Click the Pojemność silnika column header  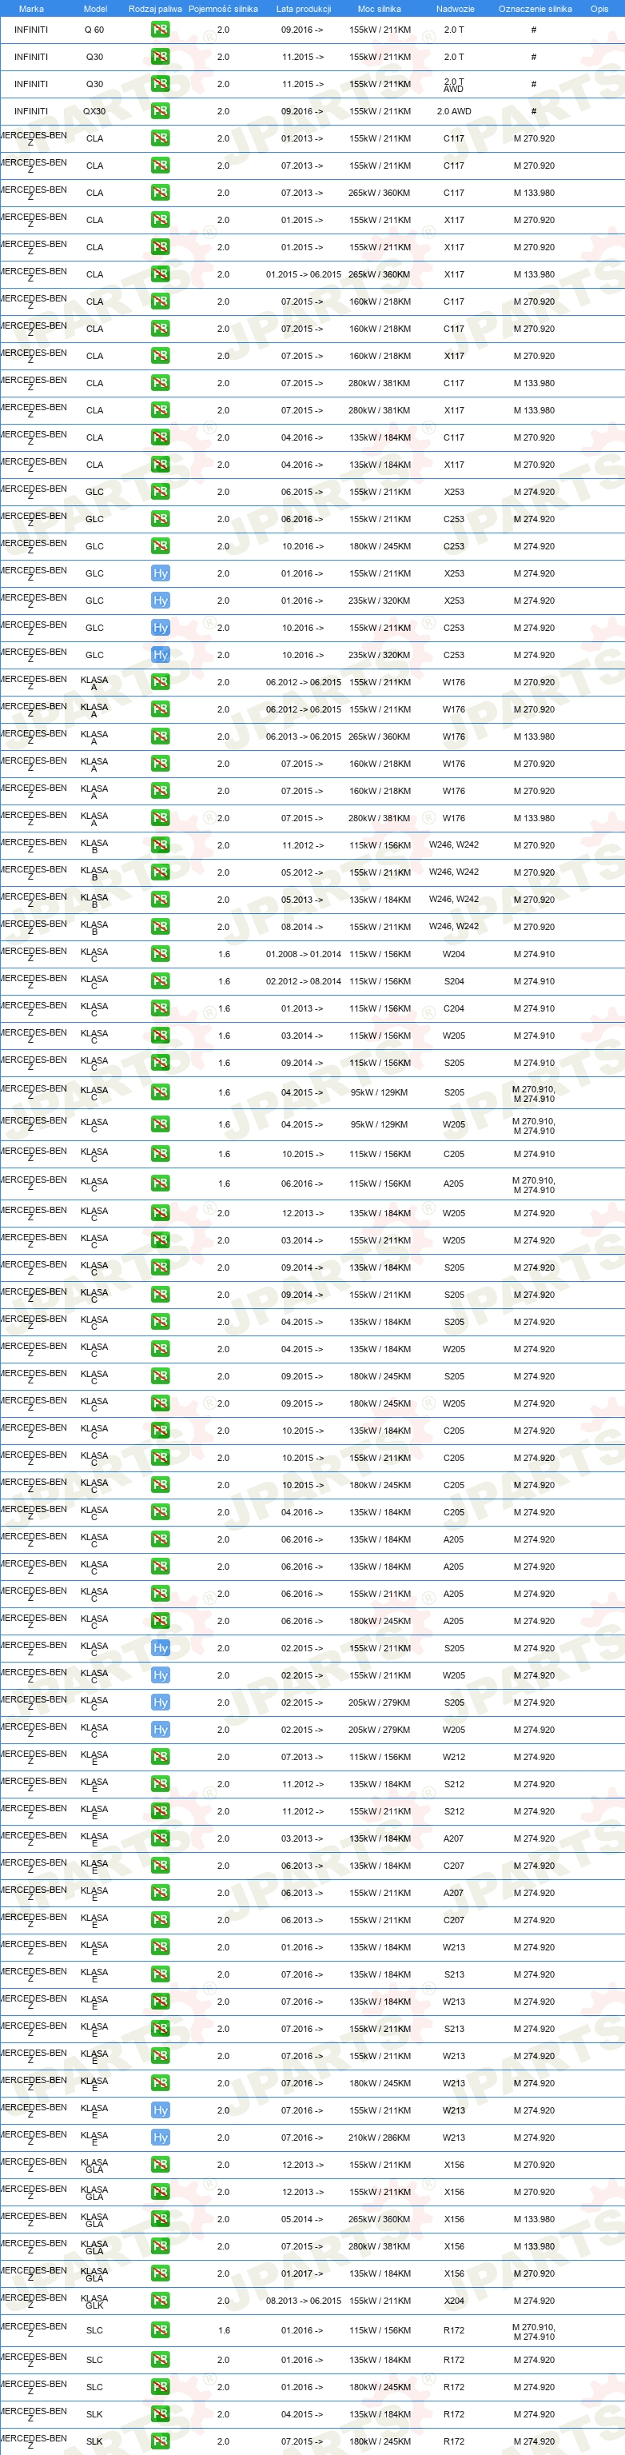223,9
